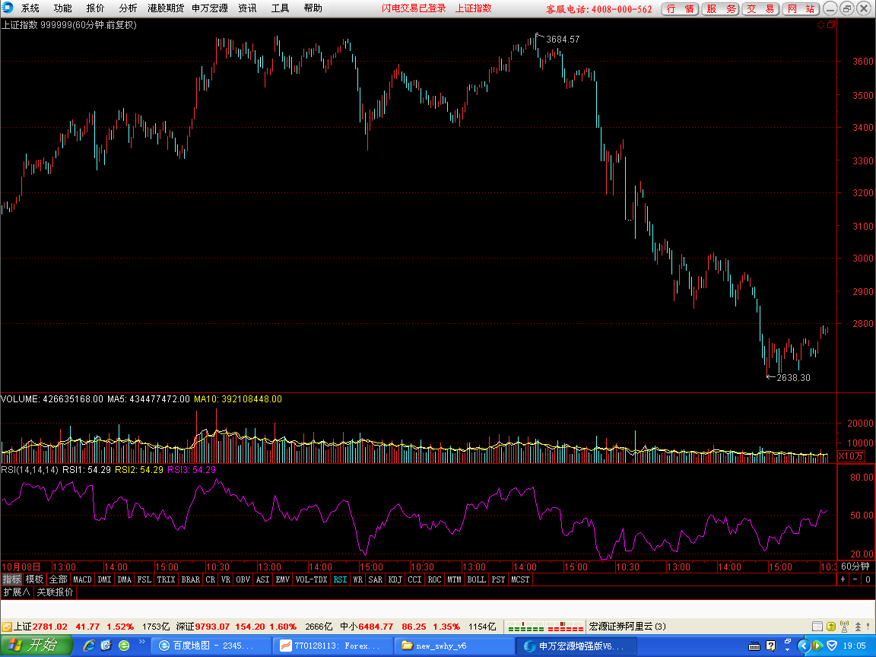Click the app logo icon in title bar
Screen dimensions: 876x657
8,8
